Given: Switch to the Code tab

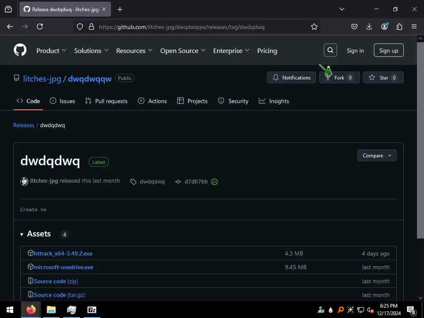Looking at the screenshot, I should coord(28,101).
